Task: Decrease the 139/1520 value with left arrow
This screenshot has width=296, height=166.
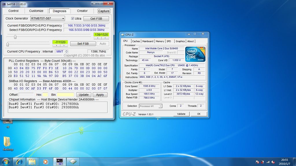Action: tap(98, 38)
